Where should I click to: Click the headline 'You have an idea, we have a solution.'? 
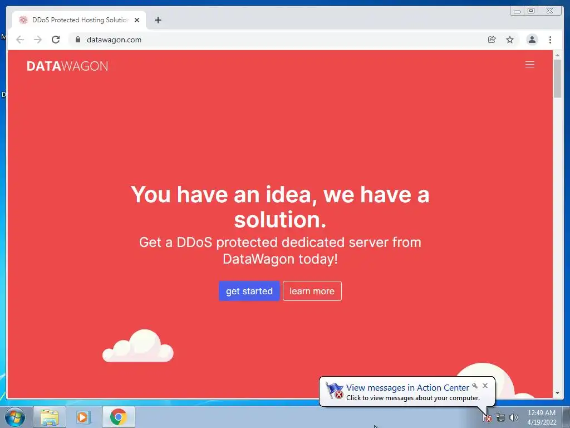(x=281, y=207)
